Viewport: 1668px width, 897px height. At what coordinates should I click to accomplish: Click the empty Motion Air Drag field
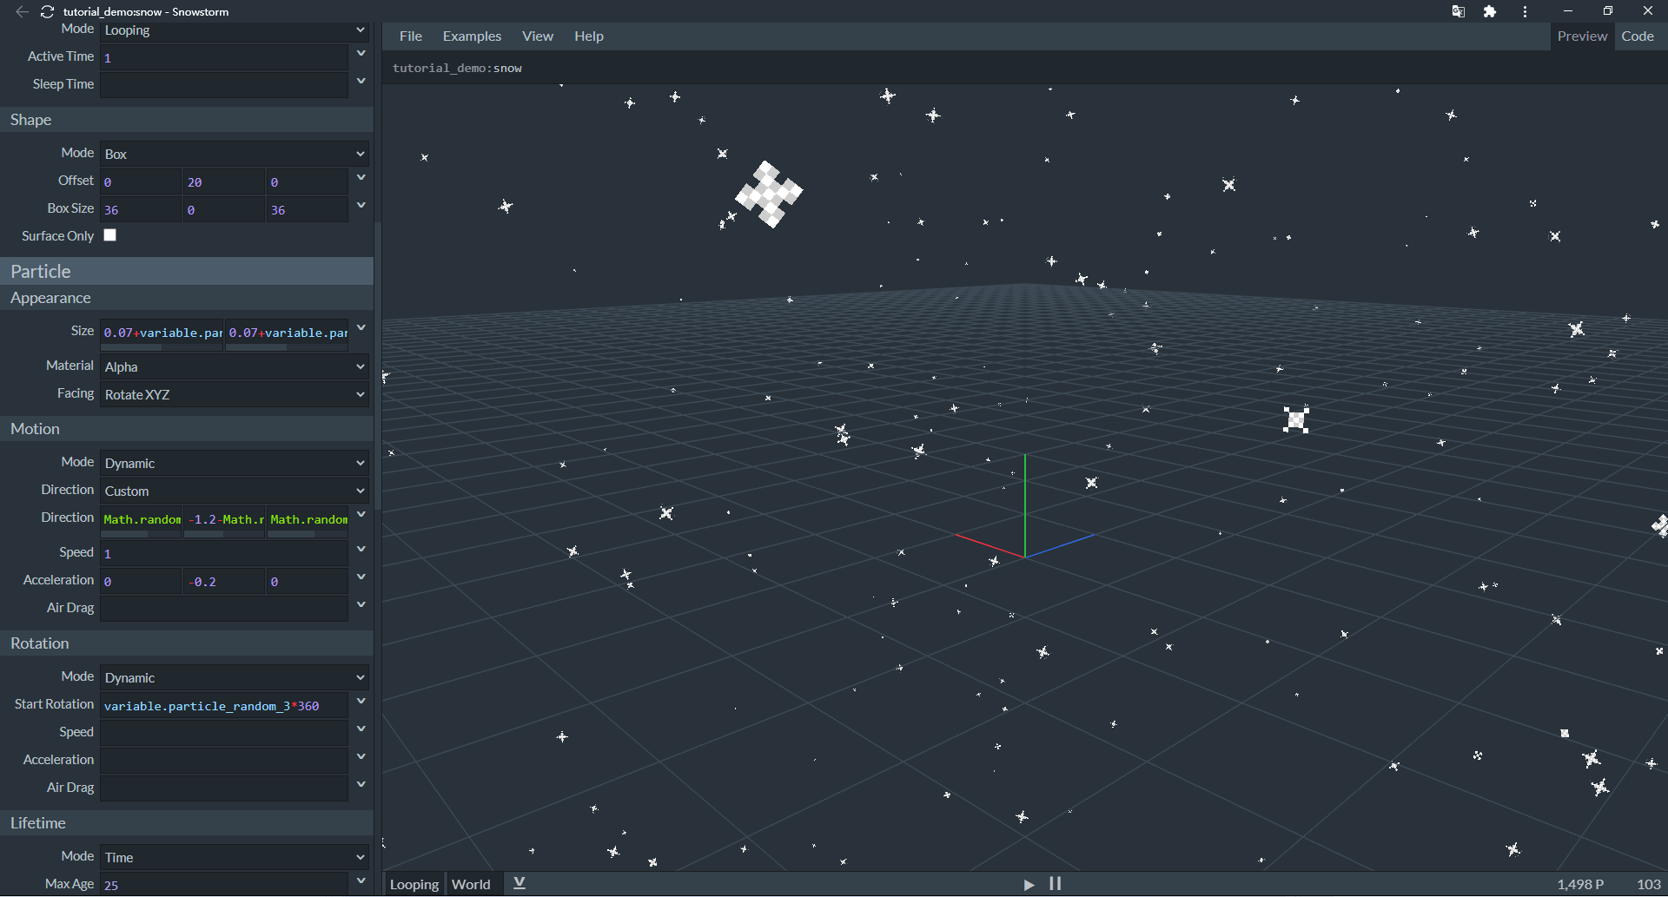click(x=224, y=609)
